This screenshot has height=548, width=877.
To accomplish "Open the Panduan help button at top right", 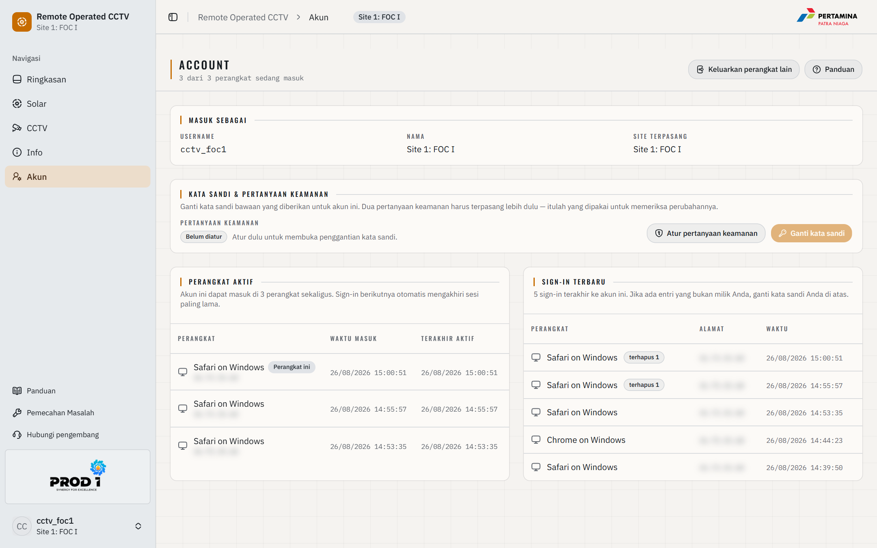I will coord(833,69).
